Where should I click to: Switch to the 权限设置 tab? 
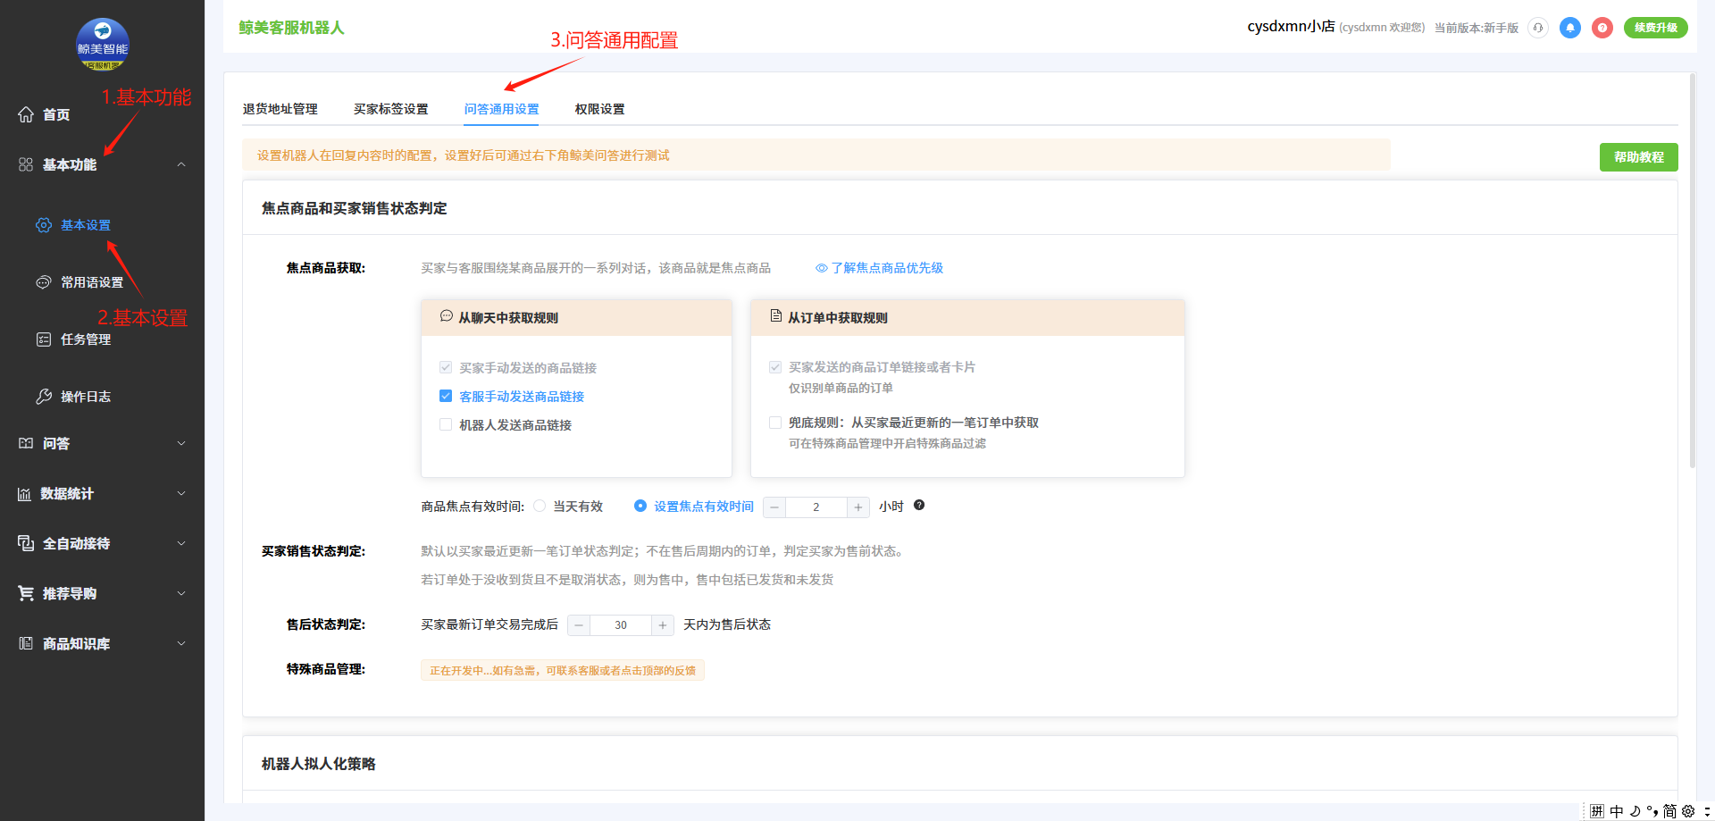tap(599, 109)
